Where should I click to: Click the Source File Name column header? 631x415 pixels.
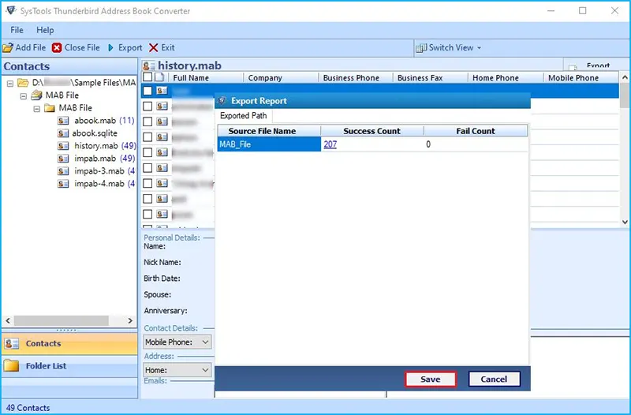tap(269, 131)
